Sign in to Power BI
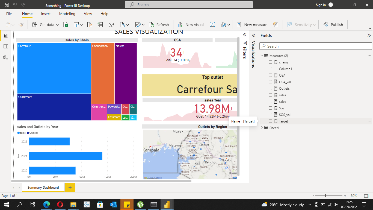The width and height of the screenshot is (373, 210). (321, 5)
